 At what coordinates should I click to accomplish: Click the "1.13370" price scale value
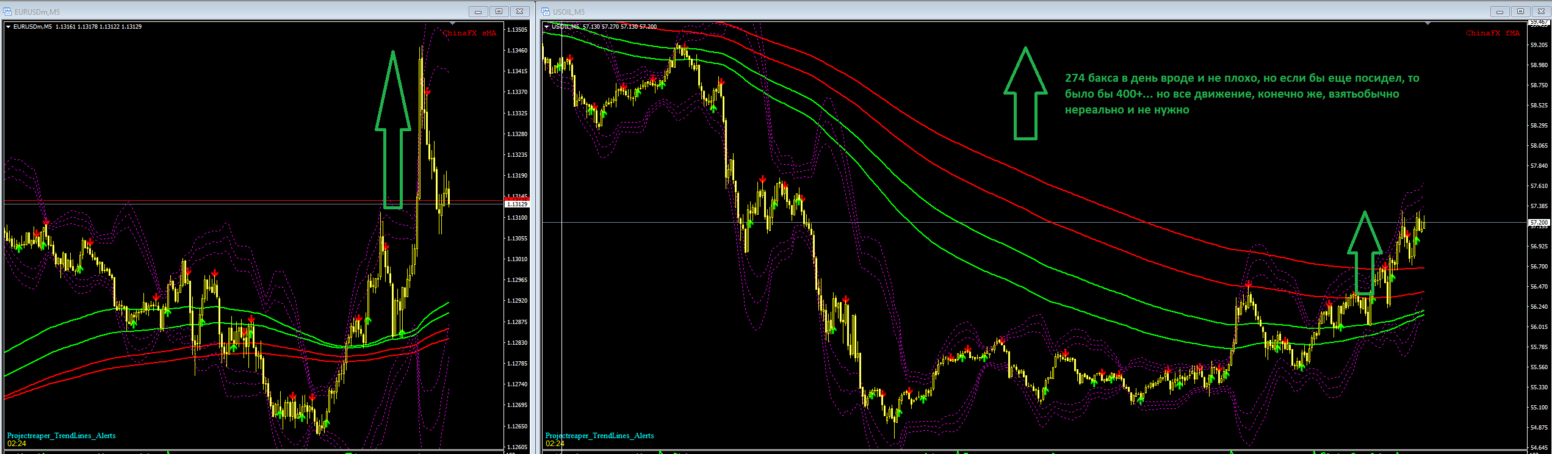tap(517, 92)
